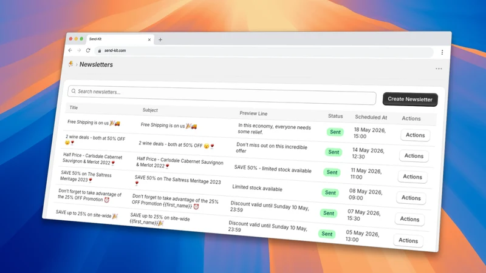Go back with the browser back arrow
The width and height of the screenshot is (486, 273).
click(70, 50)
